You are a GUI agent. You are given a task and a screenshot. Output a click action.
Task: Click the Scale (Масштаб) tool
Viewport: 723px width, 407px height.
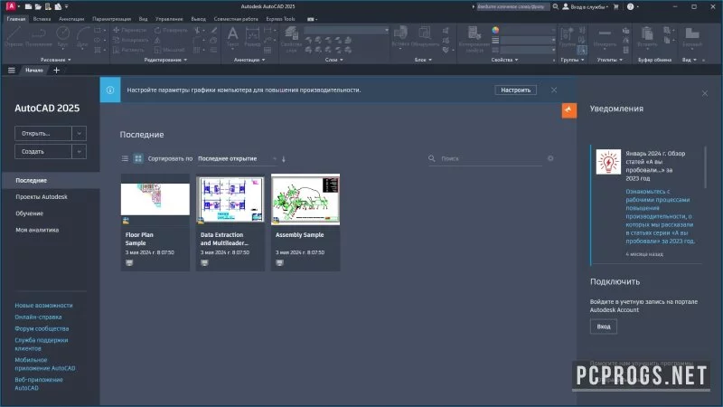[169, 50]
